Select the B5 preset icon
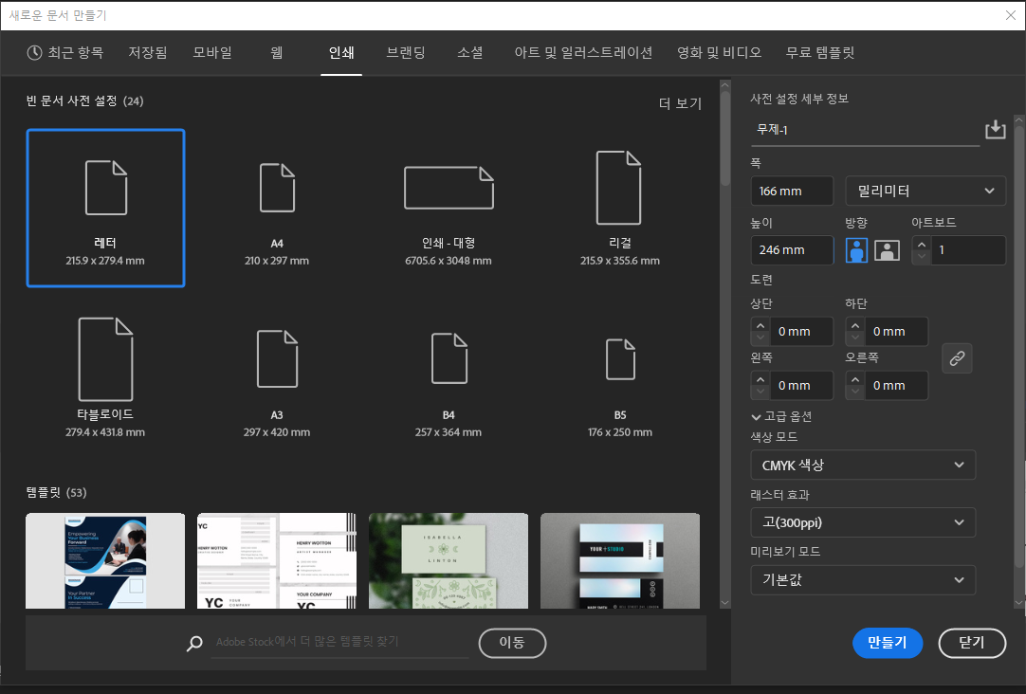Viewport: 1026px width, 694px height. pos(620,359)
